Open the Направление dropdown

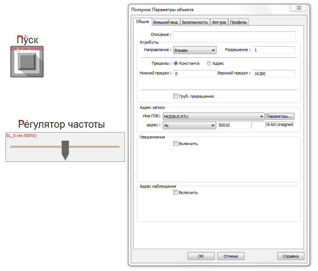pos(194,50)
